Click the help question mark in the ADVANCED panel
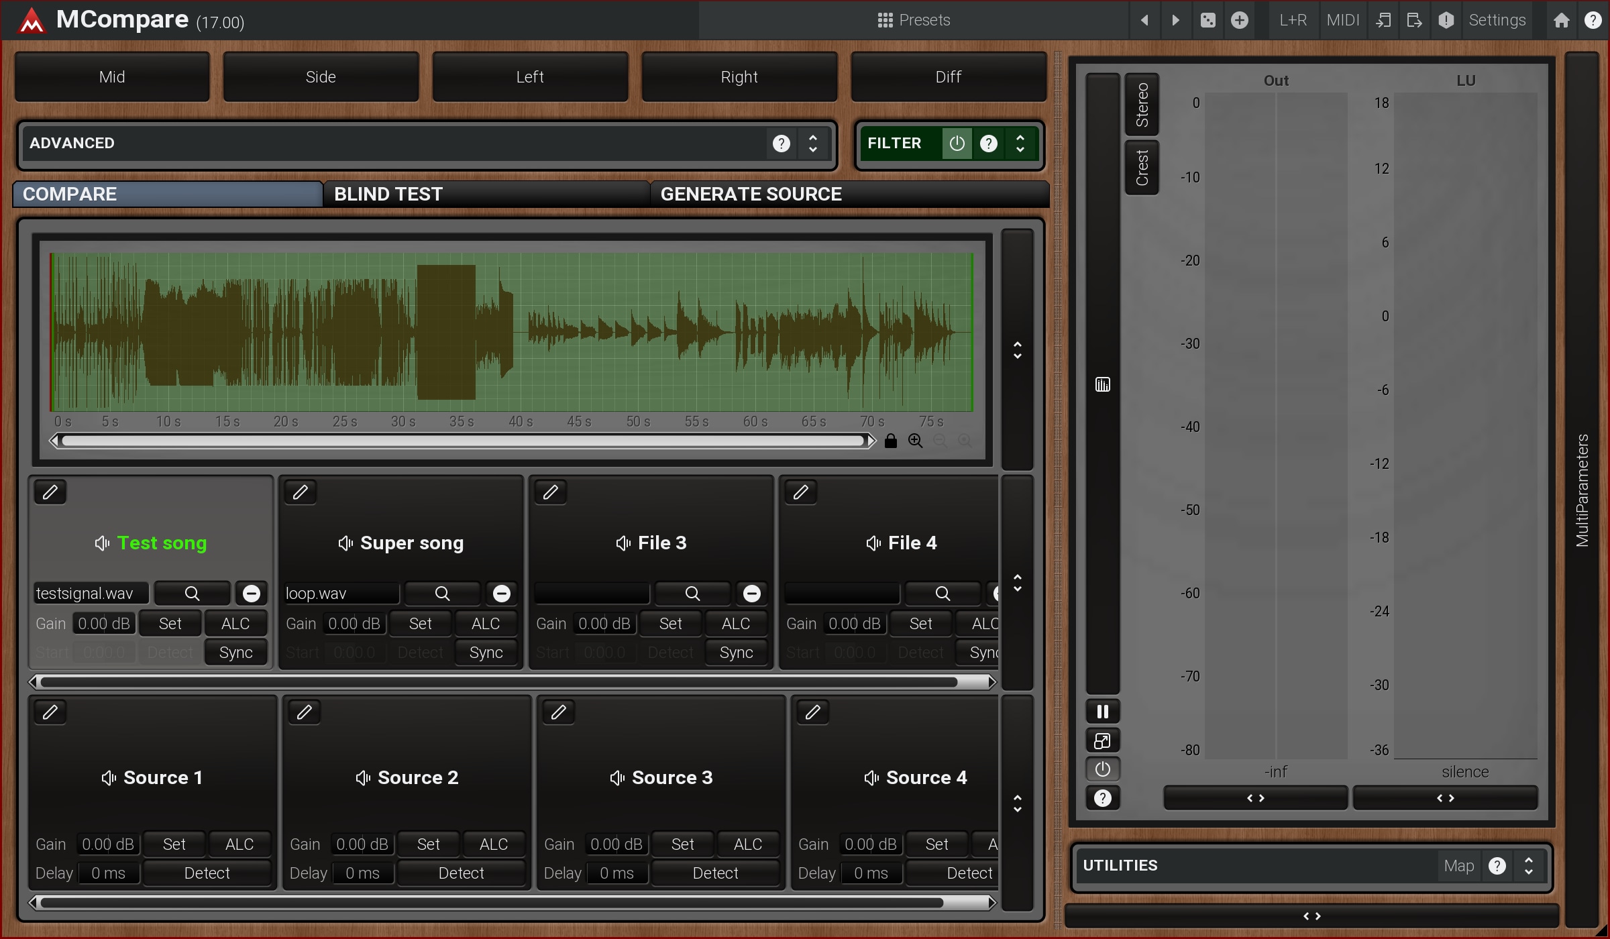This screenshot has width=1610, height=939. pos(781,144)
